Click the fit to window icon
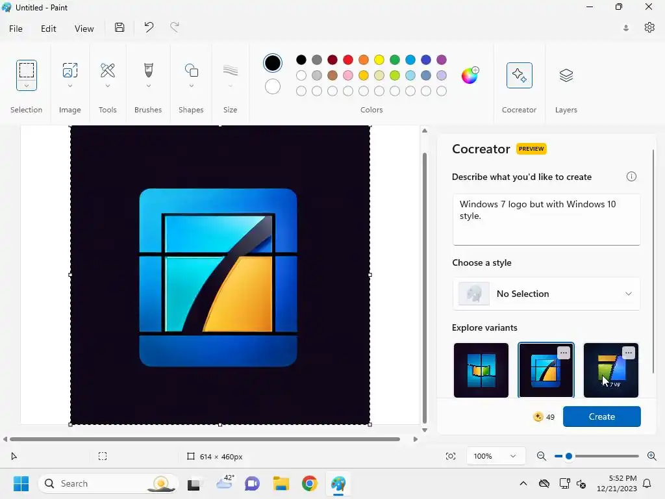The image size is (665, 499). (x=451, y=456)
